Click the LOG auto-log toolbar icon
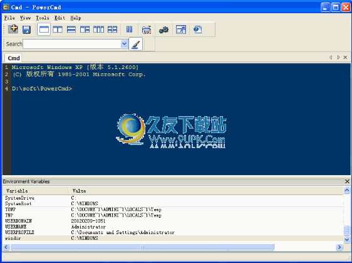The height and width of the screenshot is (263, 352). coord(147,30)
